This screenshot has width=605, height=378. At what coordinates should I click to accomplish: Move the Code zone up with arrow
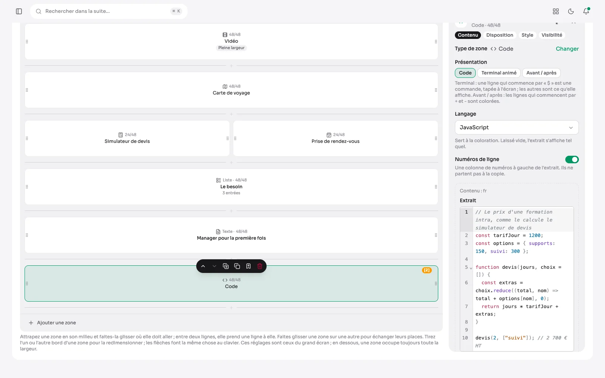[x=203, y=266]
